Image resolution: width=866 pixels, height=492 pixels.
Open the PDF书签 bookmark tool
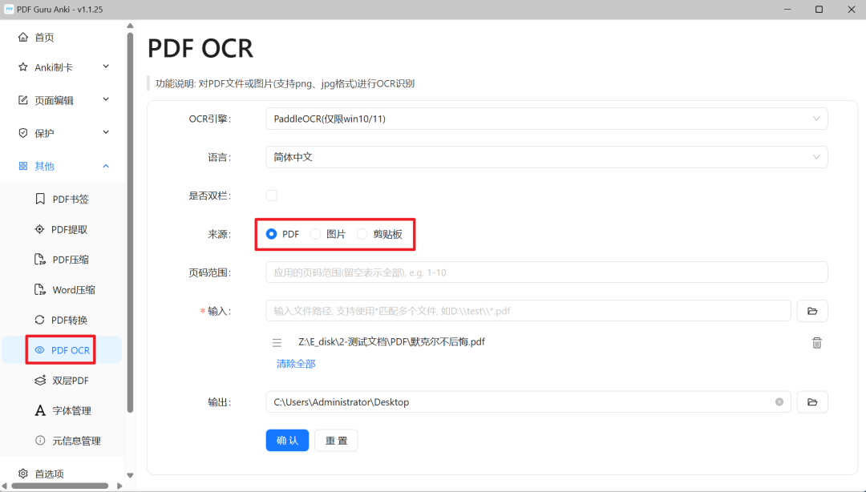pos(70,199)
